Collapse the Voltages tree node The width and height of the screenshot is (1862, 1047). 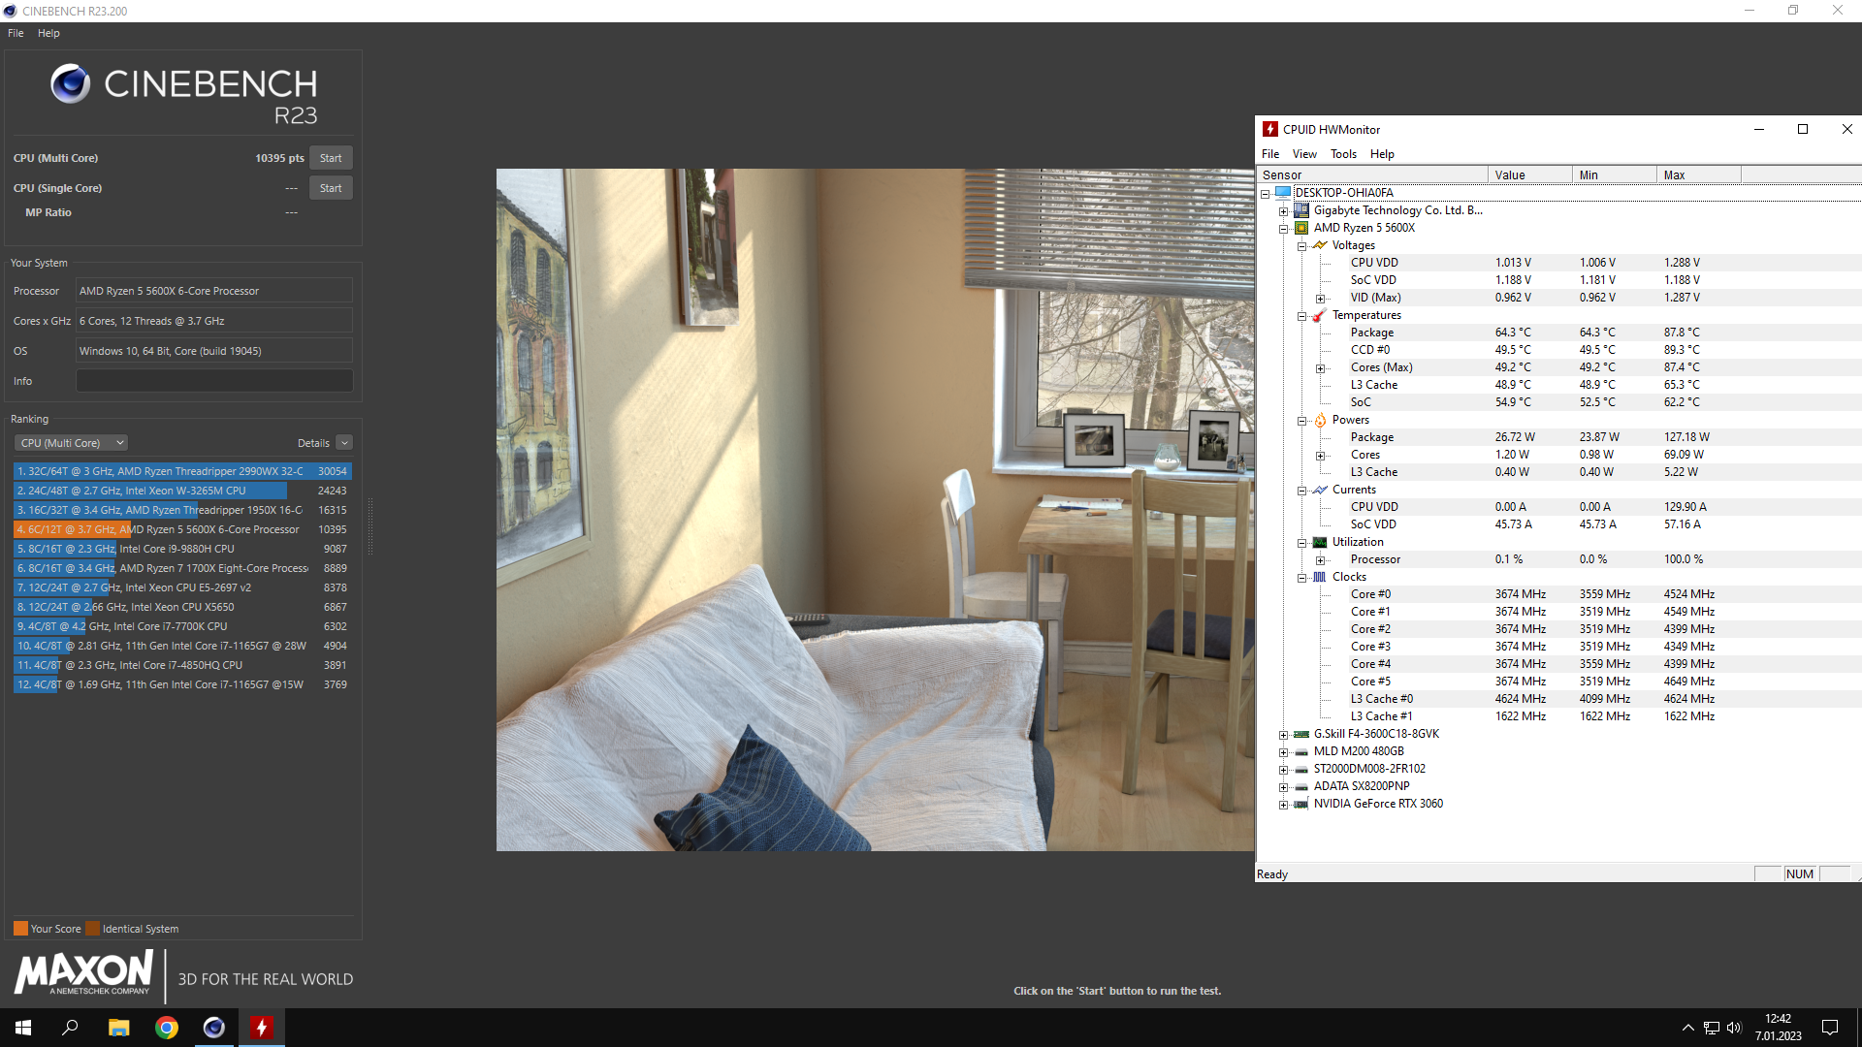pos(1301,246)
